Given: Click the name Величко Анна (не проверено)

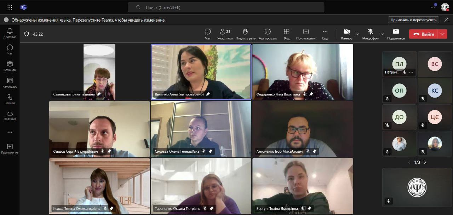Looking at the screenshot, I should click(x=179, y=94).
